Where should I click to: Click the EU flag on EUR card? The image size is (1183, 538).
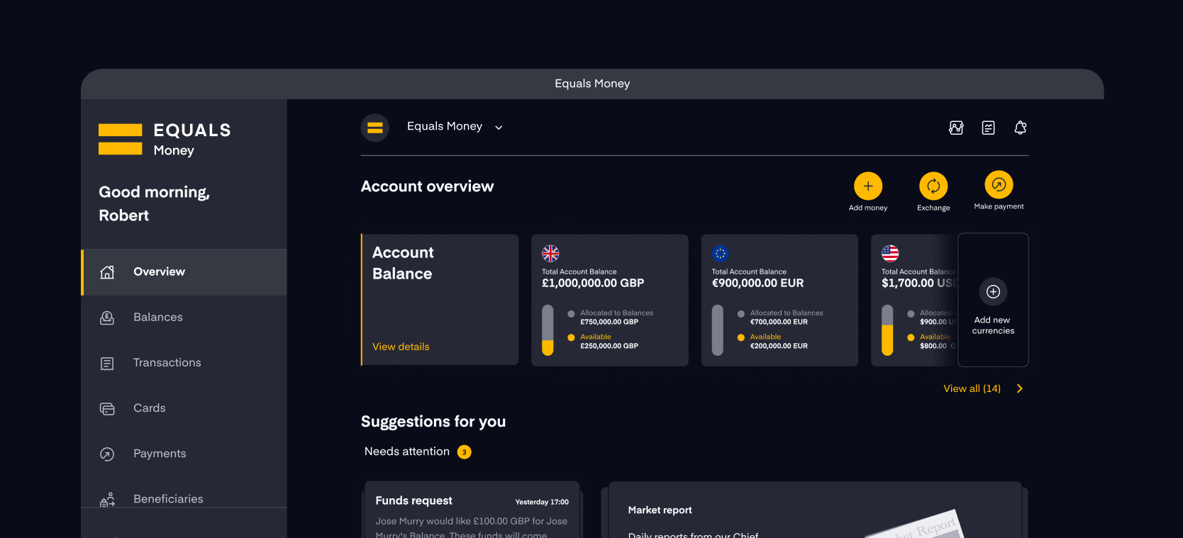click(x=720, y=253)
